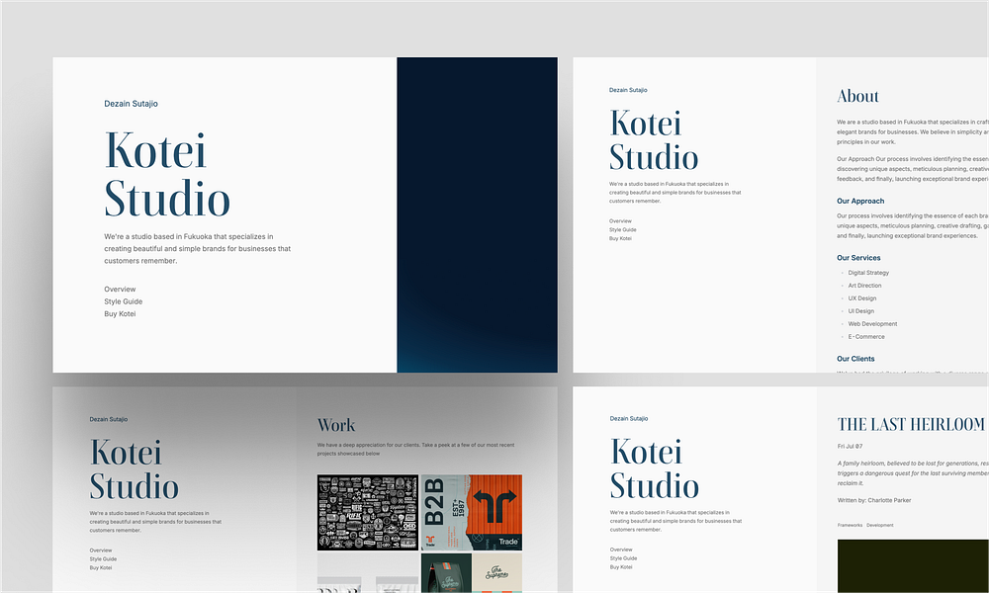Select the Art Direction list item
Image resolution: width=989 pixels, height=593 pixels.
(864, 286)
